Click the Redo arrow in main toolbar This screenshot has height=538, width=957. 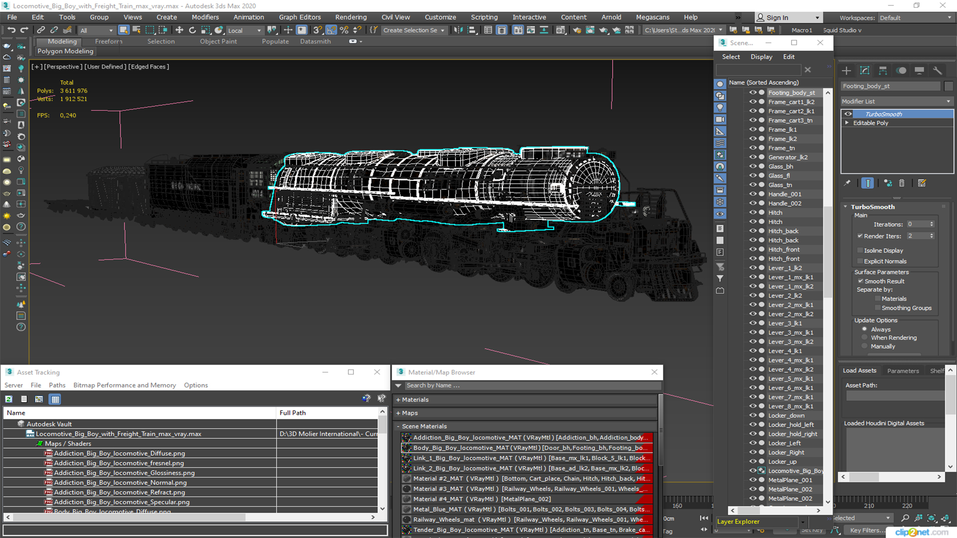point(24,30)
